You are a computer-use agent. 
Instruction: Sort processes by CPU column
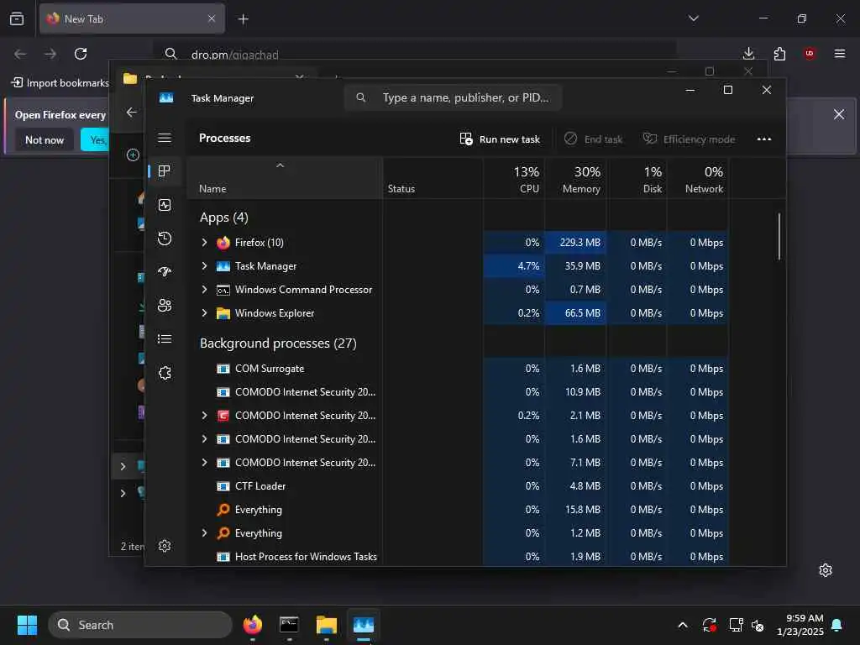pos(514,179)
